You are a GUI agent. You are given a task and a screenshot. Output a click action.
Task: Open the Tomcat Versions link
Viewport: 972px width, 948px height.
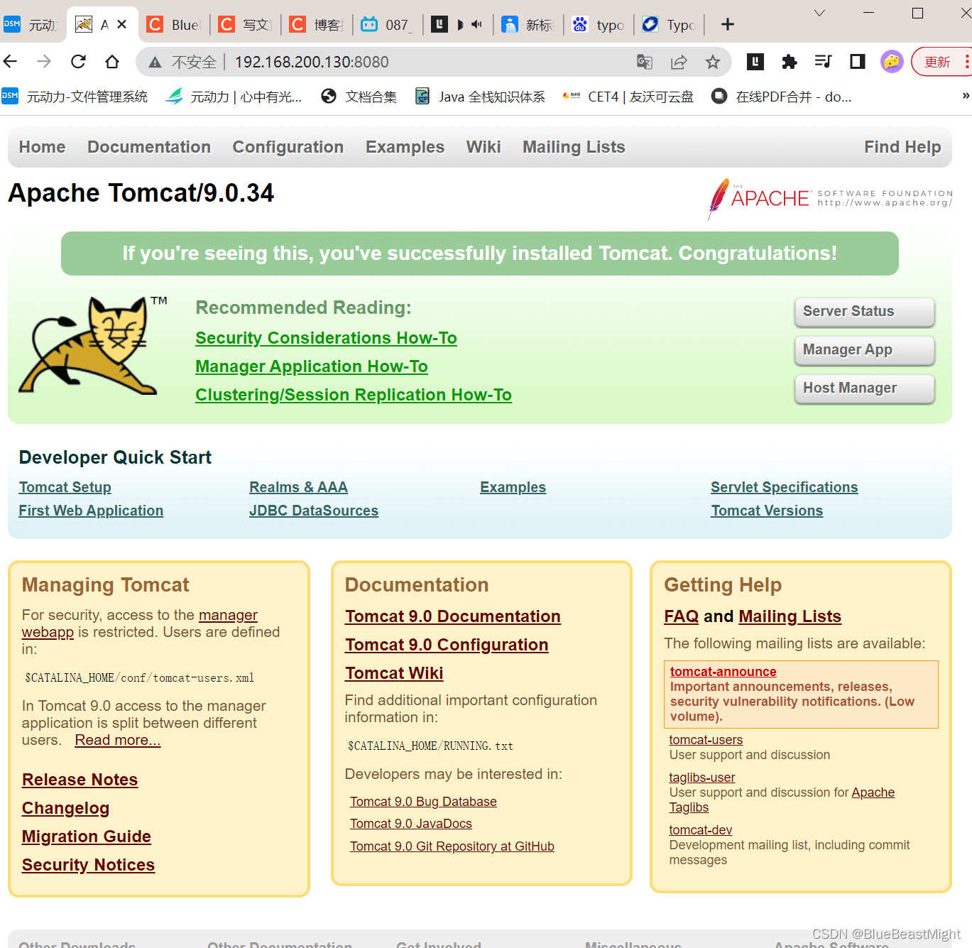[767, 511]
